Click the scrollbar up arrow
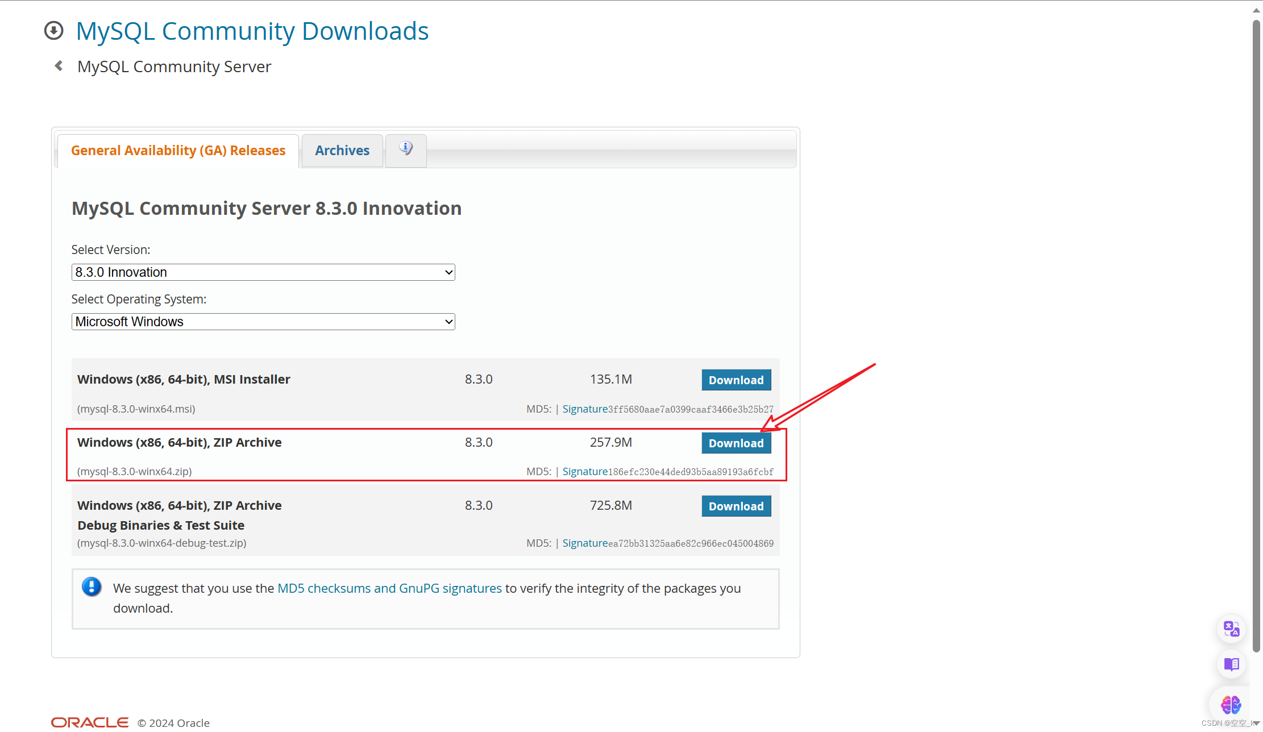Image resolution: width=1263 pixels, height=732 pixels. tap(1256, 10)
